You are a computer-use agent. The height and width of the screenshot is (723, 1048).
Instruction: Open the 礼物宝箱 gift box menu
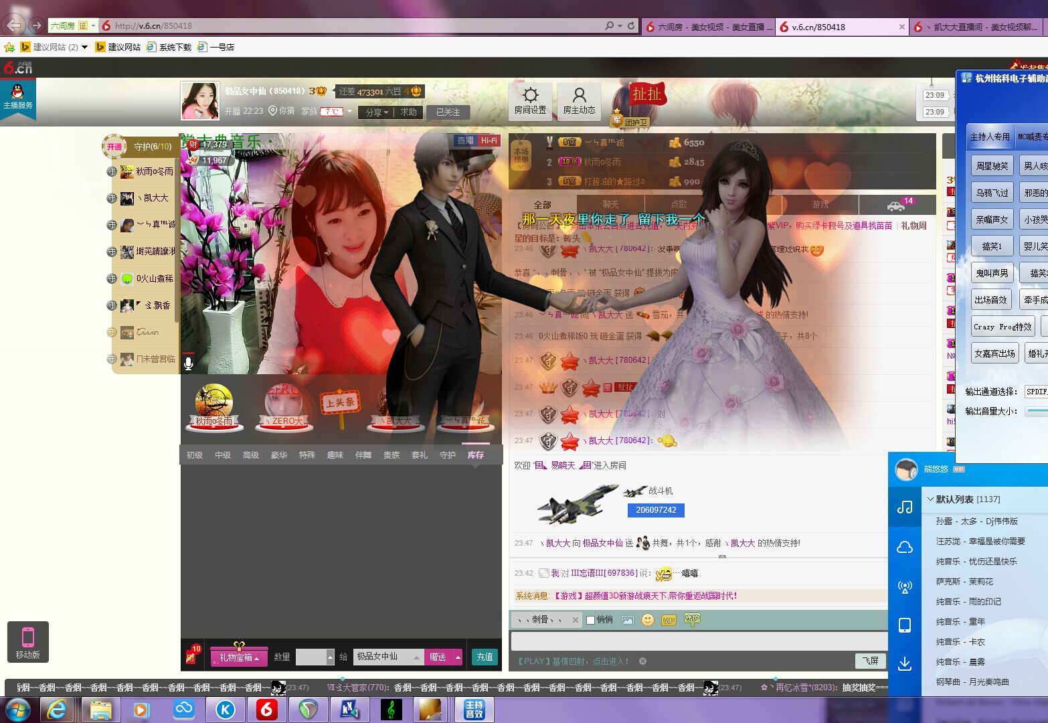pos(239,657)
